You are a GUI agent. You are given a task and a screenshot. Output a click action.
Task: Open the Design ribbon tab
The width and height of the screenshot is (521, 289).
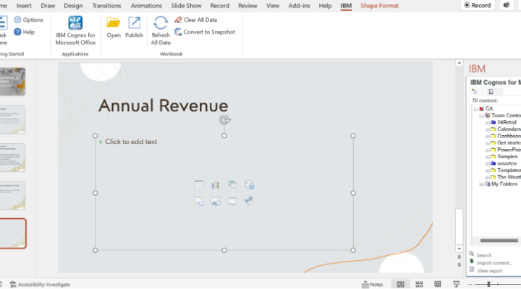pyautogui.click(x=73, y=6)
